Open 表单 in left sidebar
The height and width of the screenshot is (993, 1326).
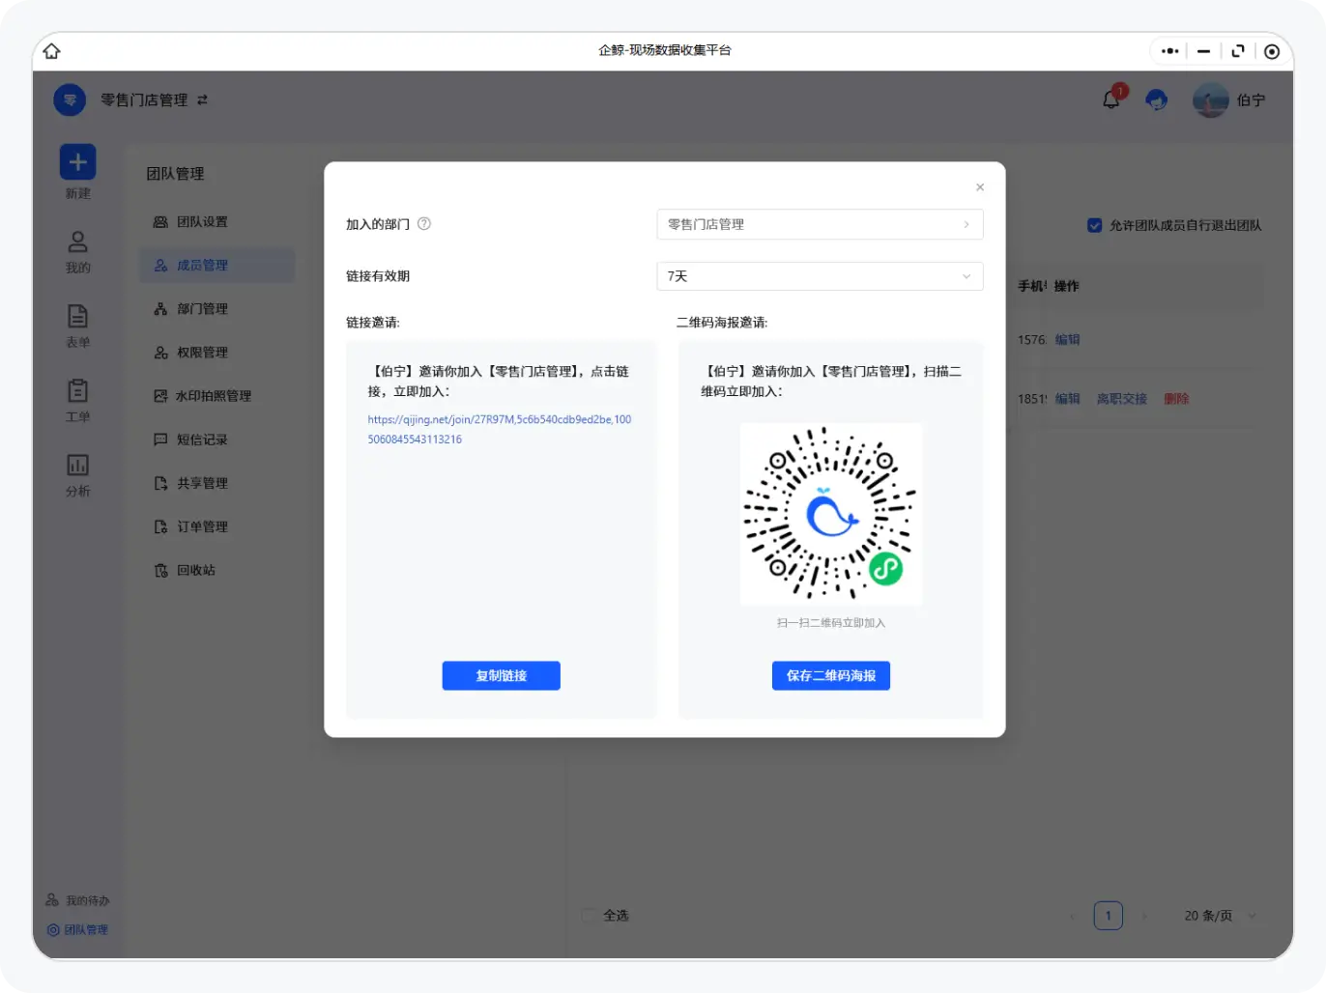pos(78,326)
